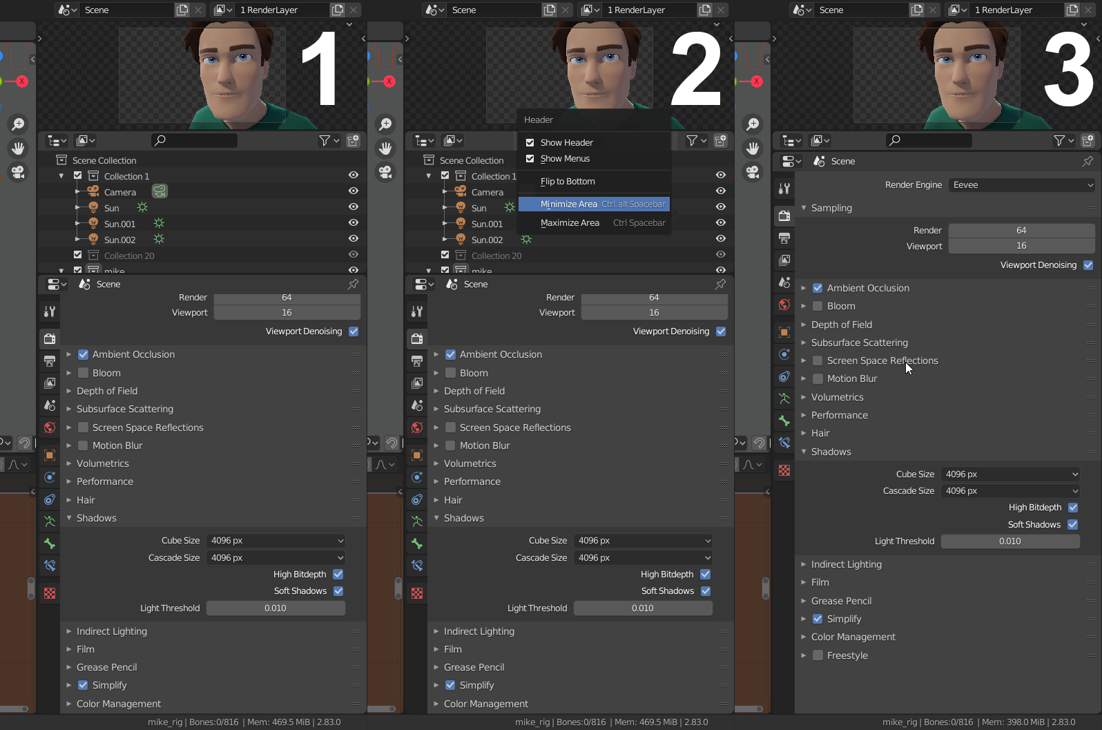Click Light Threshold 0.010 field in panel 3
The image size is (1102, 730).
coord(1010,541)
